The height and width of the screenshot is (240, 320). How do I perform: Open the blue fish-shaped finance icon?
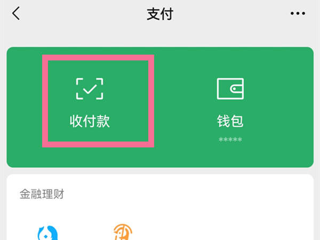tap(48, 233)
